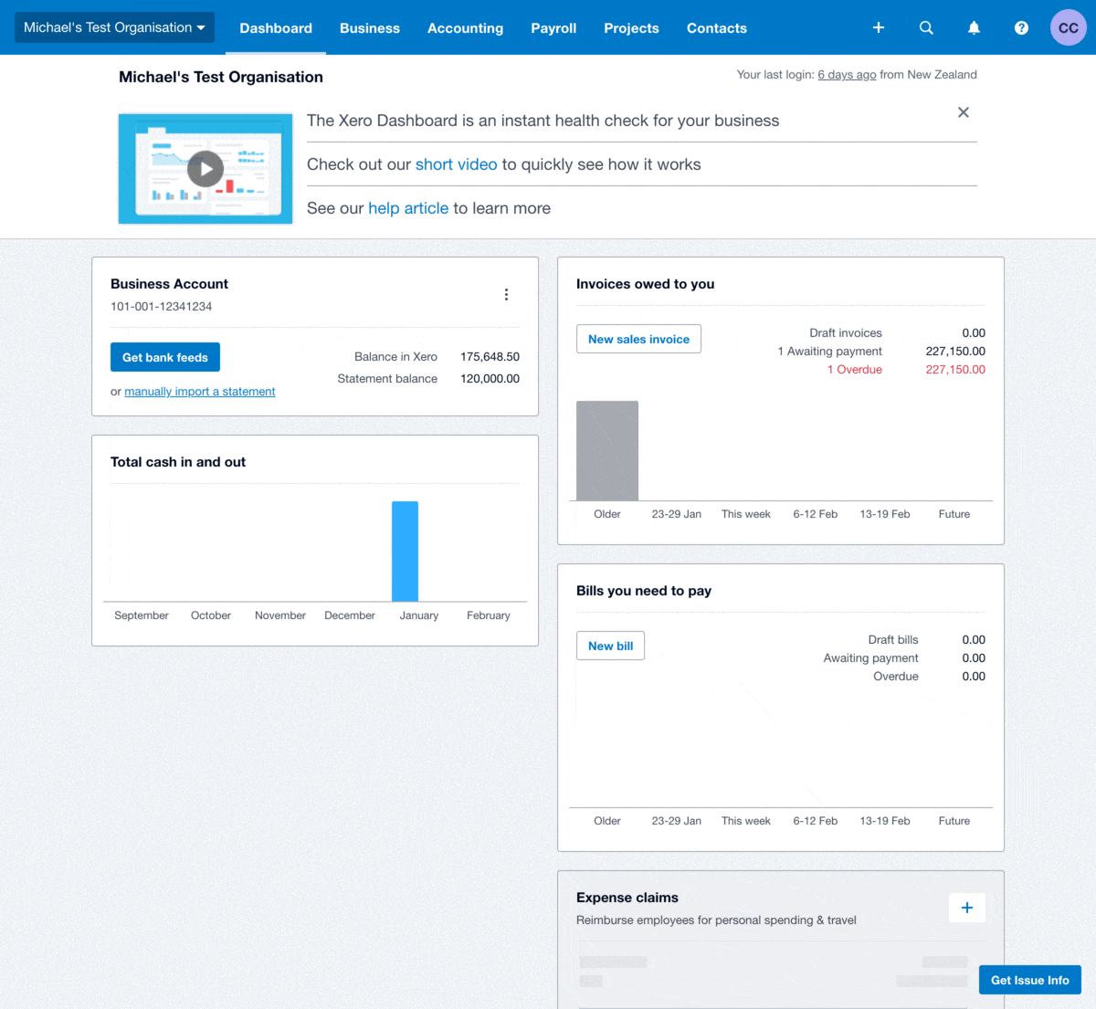Click the Expense claims heading
Screen dimensions: 1096x1009
(x=627, y=898)
